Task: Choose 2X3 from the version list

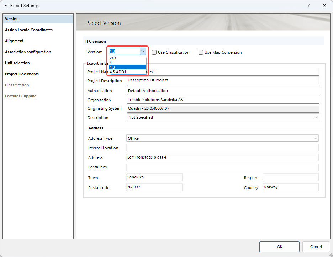Action: pyautogui.click(x=127, y=58)
